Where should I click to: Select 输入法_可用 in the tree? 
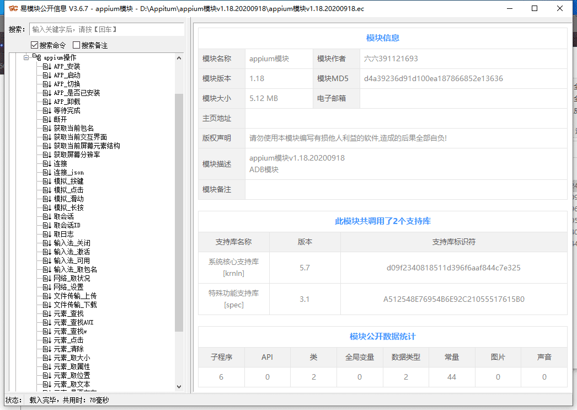click(72, 260)
